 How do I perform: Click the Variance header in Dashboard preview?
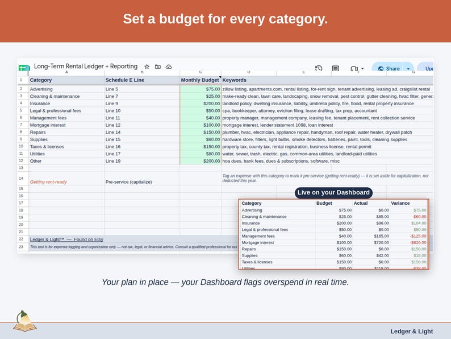400,203
